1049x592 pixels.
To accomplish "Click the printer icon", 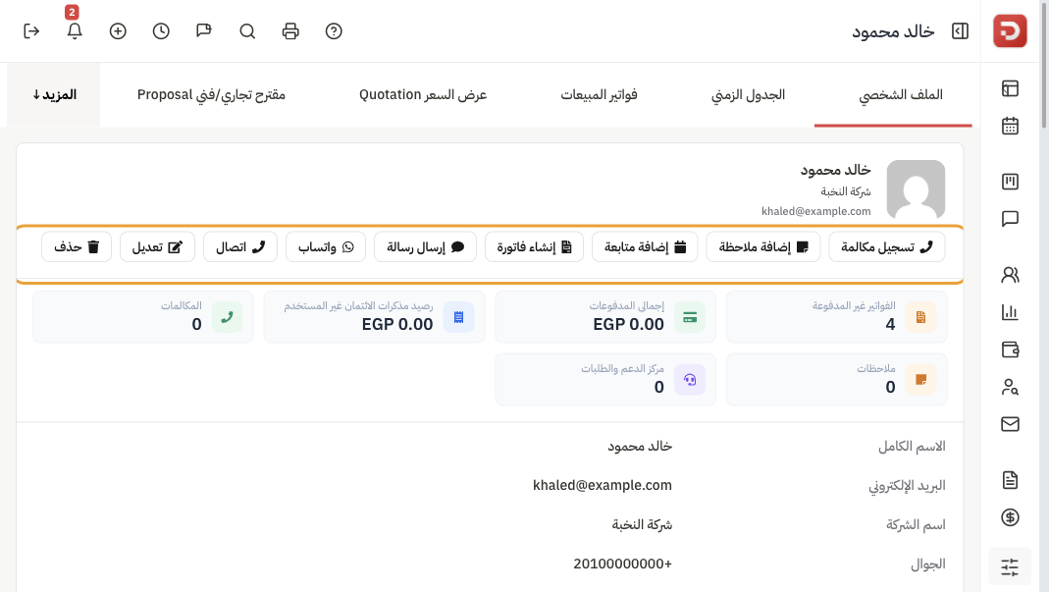I will pos(290,30).
